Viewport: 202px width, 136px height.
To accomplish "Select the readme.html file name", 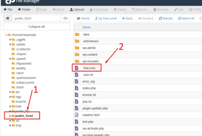I will click(91, 115).
